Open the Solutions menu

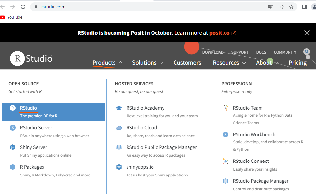144,63
